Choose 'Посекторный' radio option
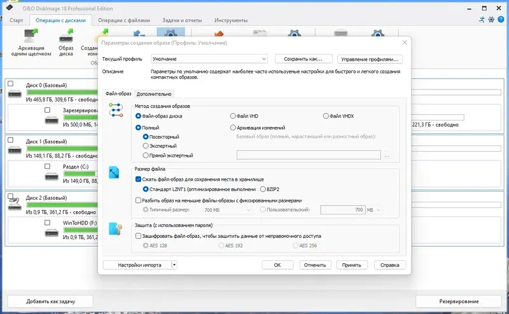The height and width of the screenshot is (314, 509). point(146,136)
